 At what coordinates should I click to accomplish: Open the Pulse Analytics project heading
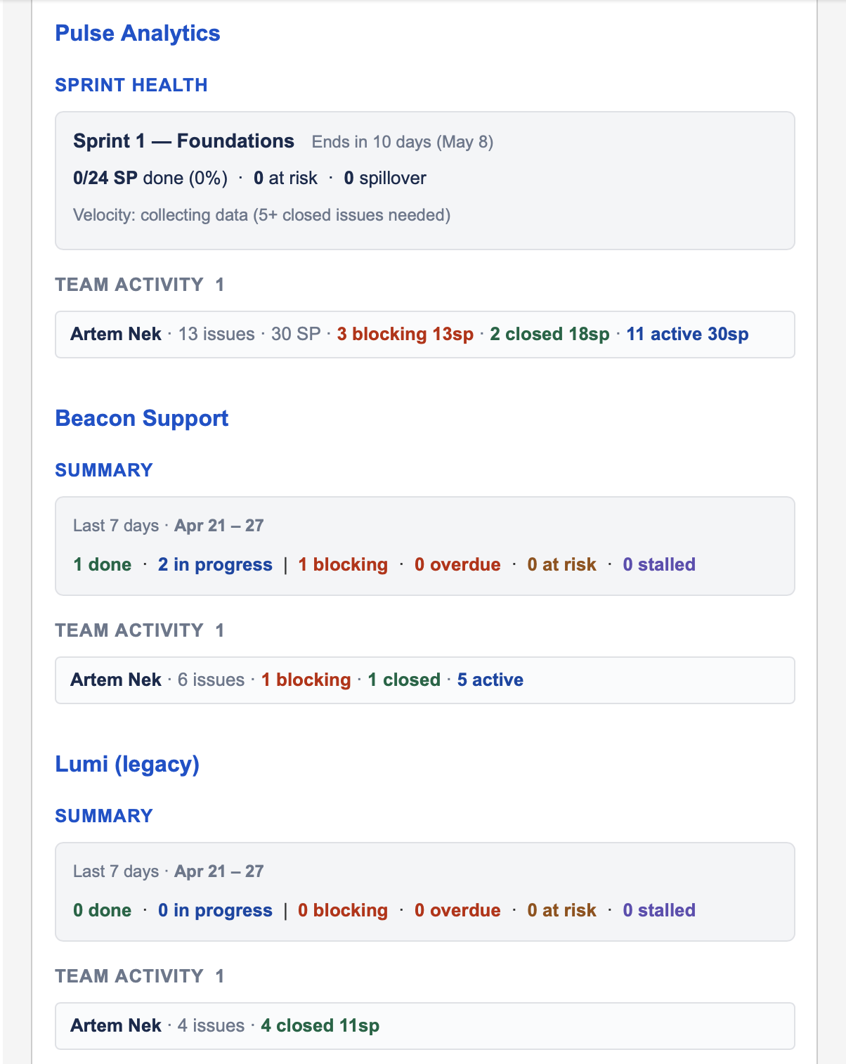pyautogui.click(x=138, y=33)
